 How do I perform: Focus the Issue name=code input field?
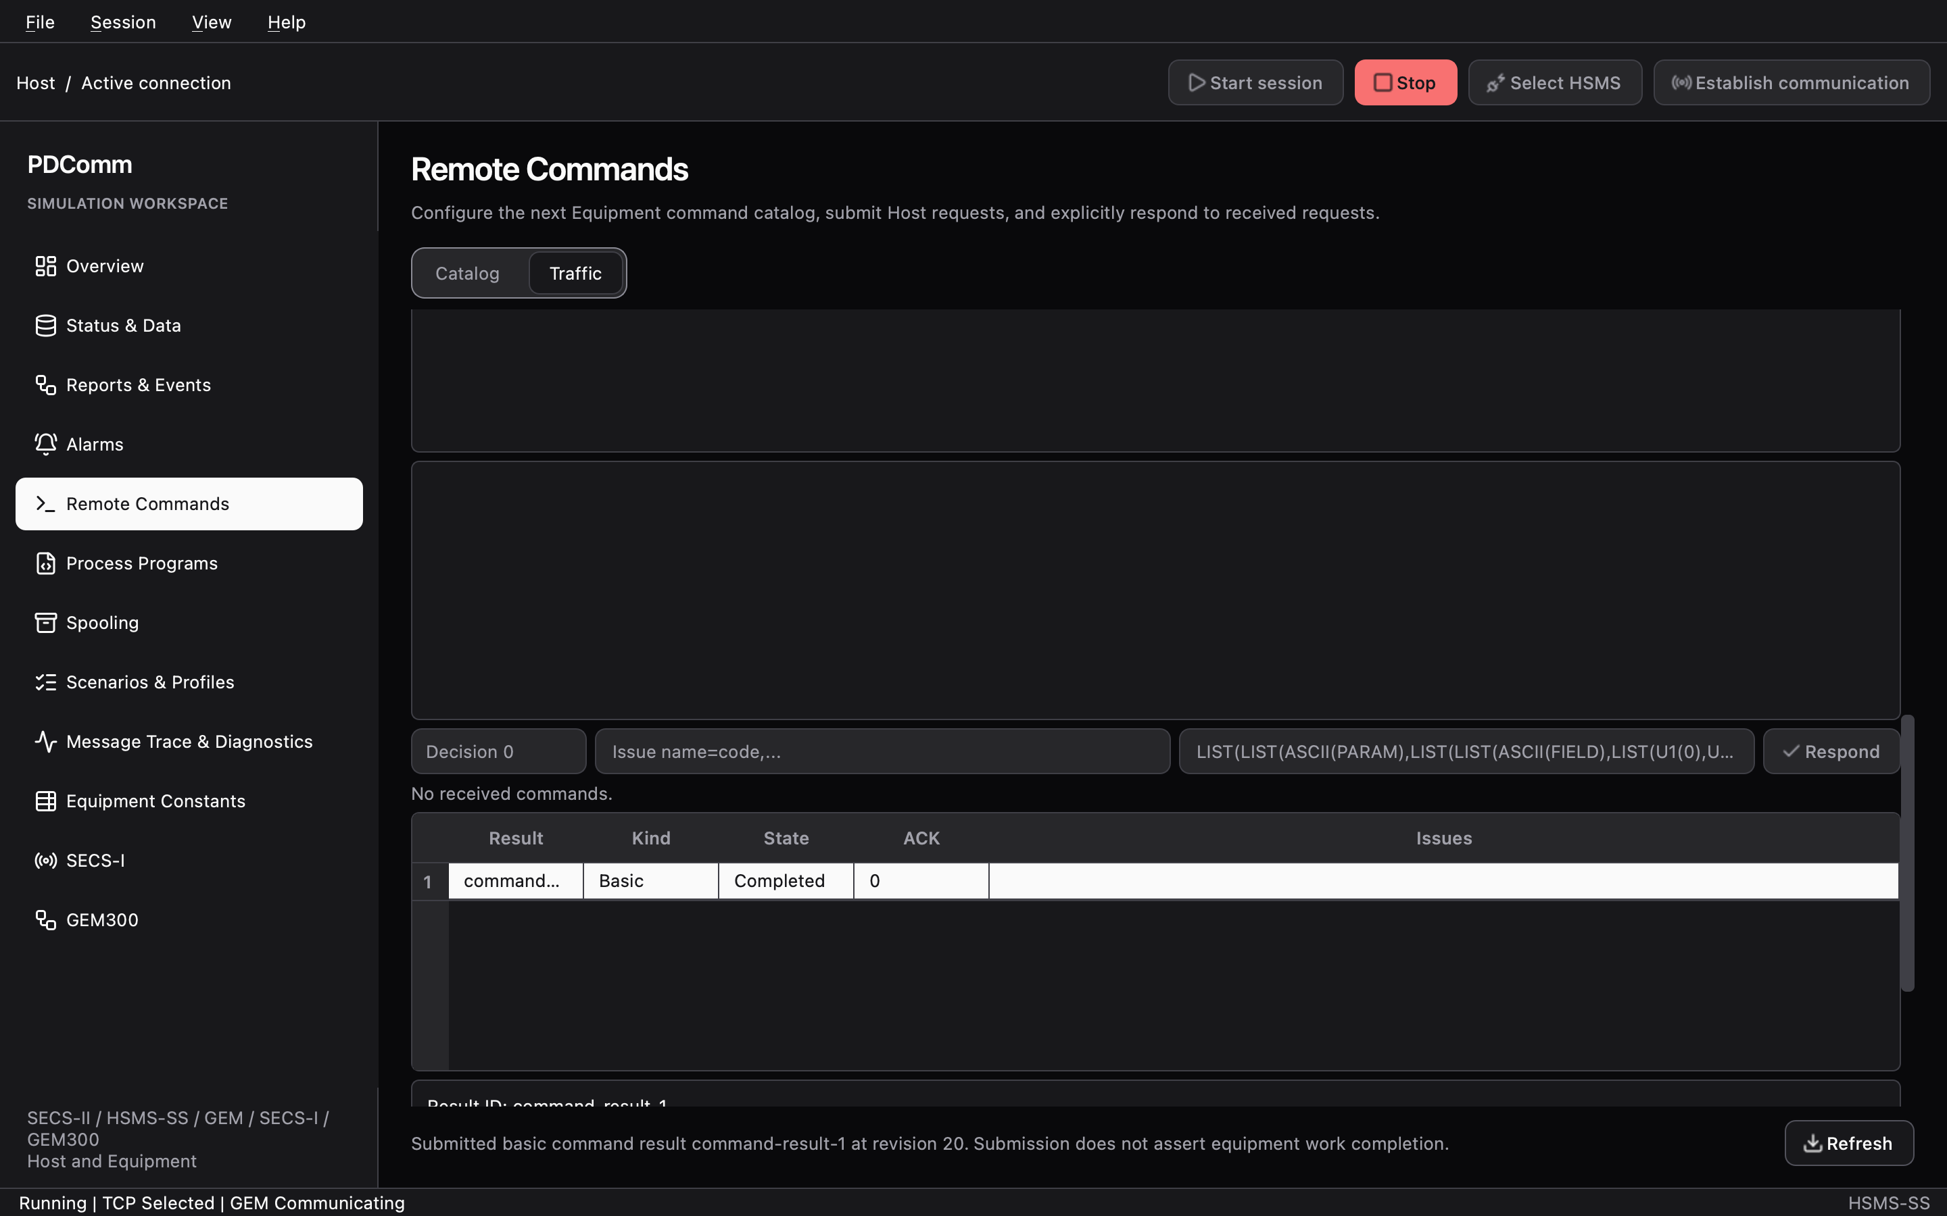(882, 752)
